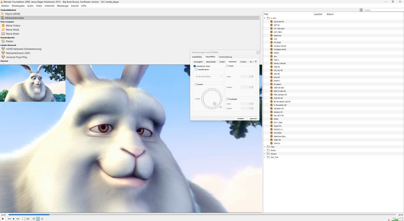Toggle the playlist view button

[x=34, y=219]
